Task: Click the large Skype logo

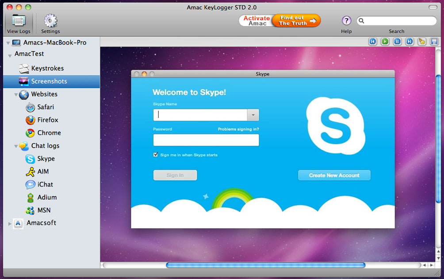Action: (336, 126)
